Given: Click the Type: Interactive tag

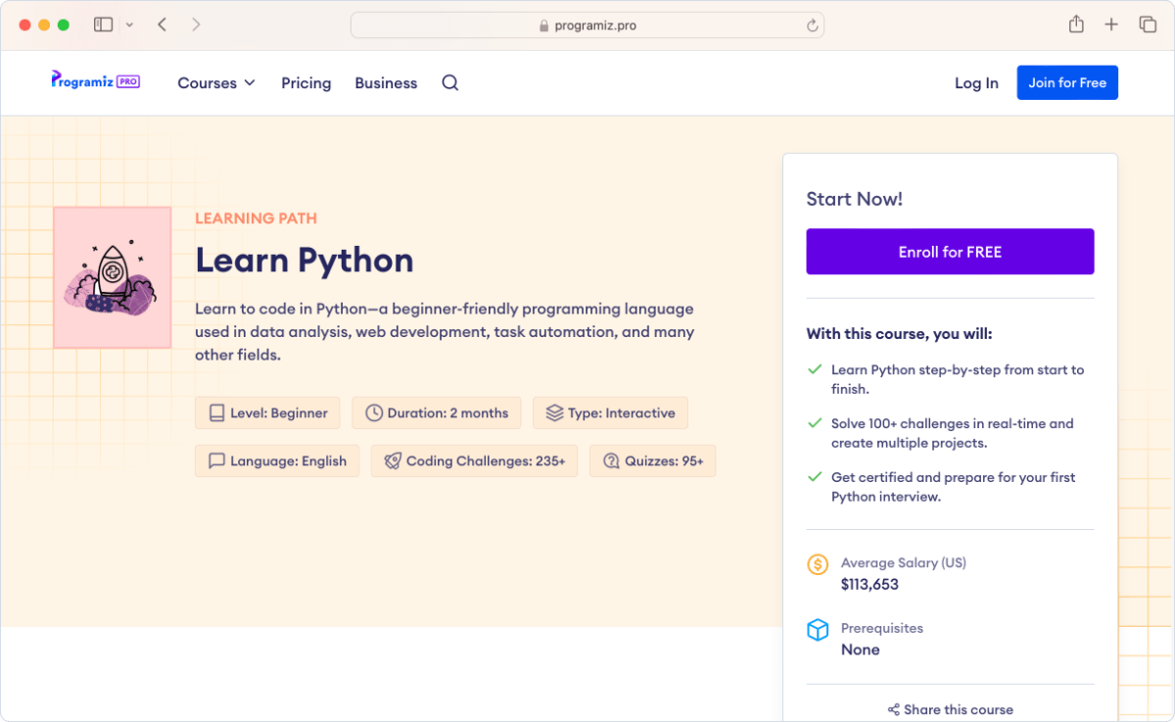Looking at the screenshot, I should pos(610,413).
